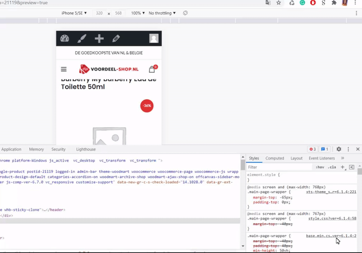Click the whb-sticky-clone header node
The height and width of the screenshot is (253, 362).
coord(33,210)
